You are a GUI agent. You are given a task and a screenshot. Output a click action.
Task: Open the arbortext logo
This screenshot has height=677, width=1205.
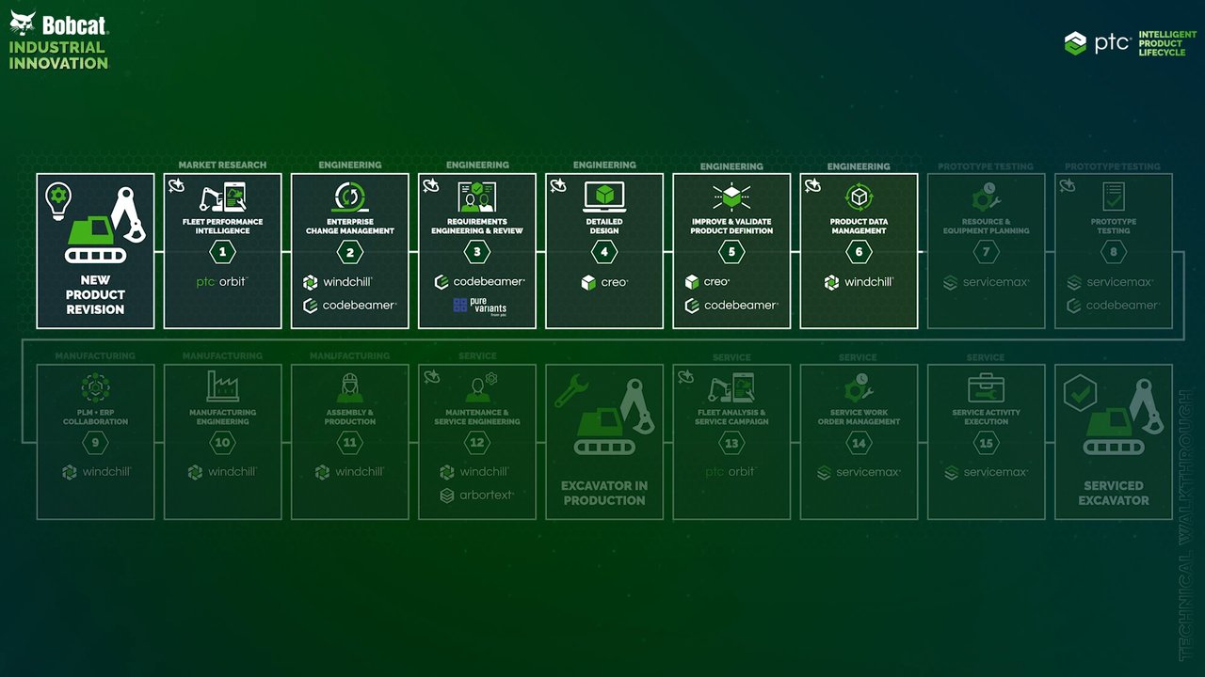pyautogui.click(x=477, y=495)
